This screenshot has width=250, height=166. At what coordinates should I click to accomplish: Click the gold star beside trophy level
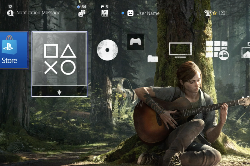click(215, 13)
